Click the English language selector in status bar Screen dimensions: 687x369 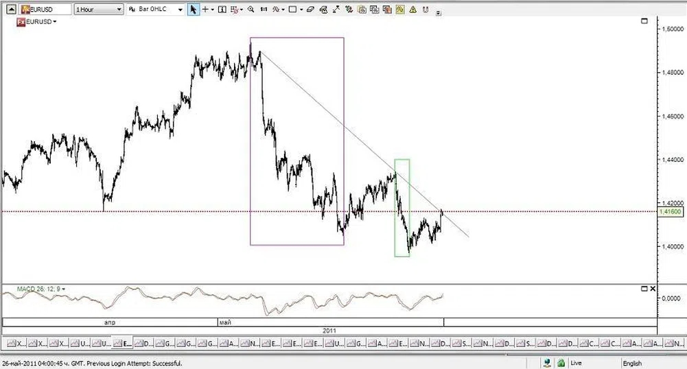coord(632,363)
